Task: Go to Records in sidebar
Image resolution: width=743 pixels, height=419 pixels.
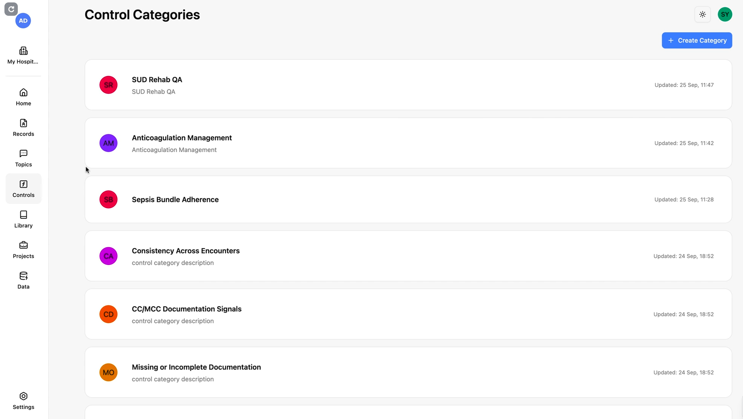Action: tap(23, 127)
